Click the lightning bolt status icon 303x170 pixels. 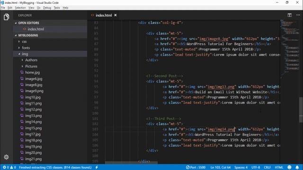click(97, 167)
